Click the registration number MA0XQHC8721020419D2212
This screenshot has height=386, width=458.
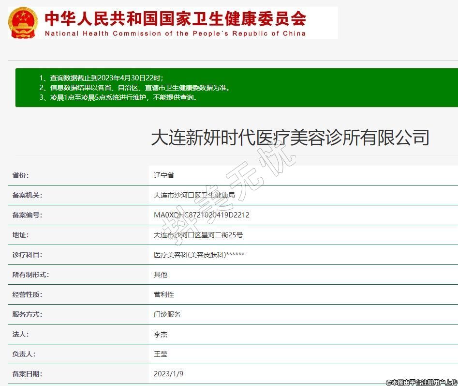[201, 215]
